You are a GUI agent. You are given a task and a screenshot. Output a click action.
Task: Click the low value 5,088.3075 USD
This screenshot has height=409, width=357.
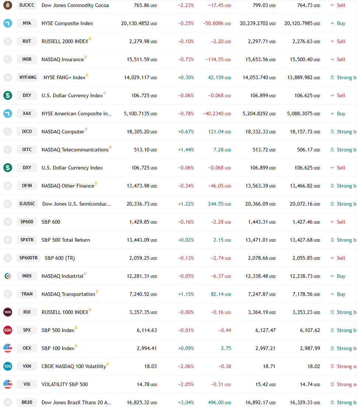pos(304,114)
